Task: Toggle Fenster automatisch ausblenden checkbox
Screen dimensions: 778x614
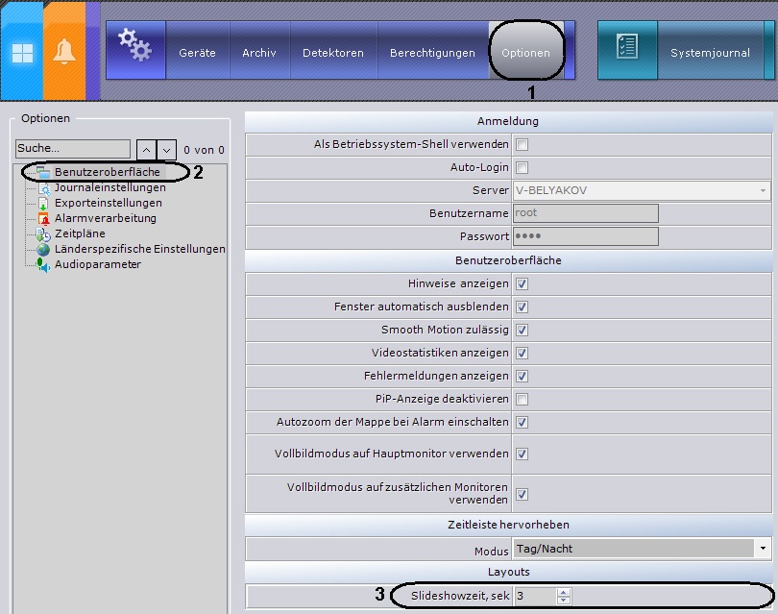Action: click(x=522, y=307)
